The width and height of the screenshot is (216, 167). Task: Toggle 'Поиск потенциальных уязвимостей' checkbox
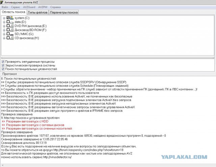[x=3, y=69]
